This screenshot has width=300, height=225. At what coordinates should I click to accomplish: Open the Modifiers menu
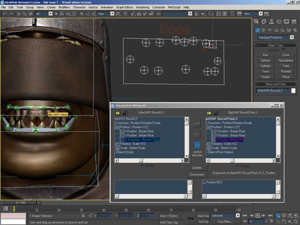tap(64, 7)
